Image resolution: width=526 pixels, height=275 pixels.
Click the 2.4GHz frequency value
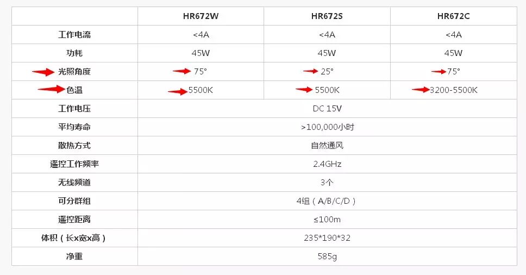pyautogui.click(x=327, y=164)
